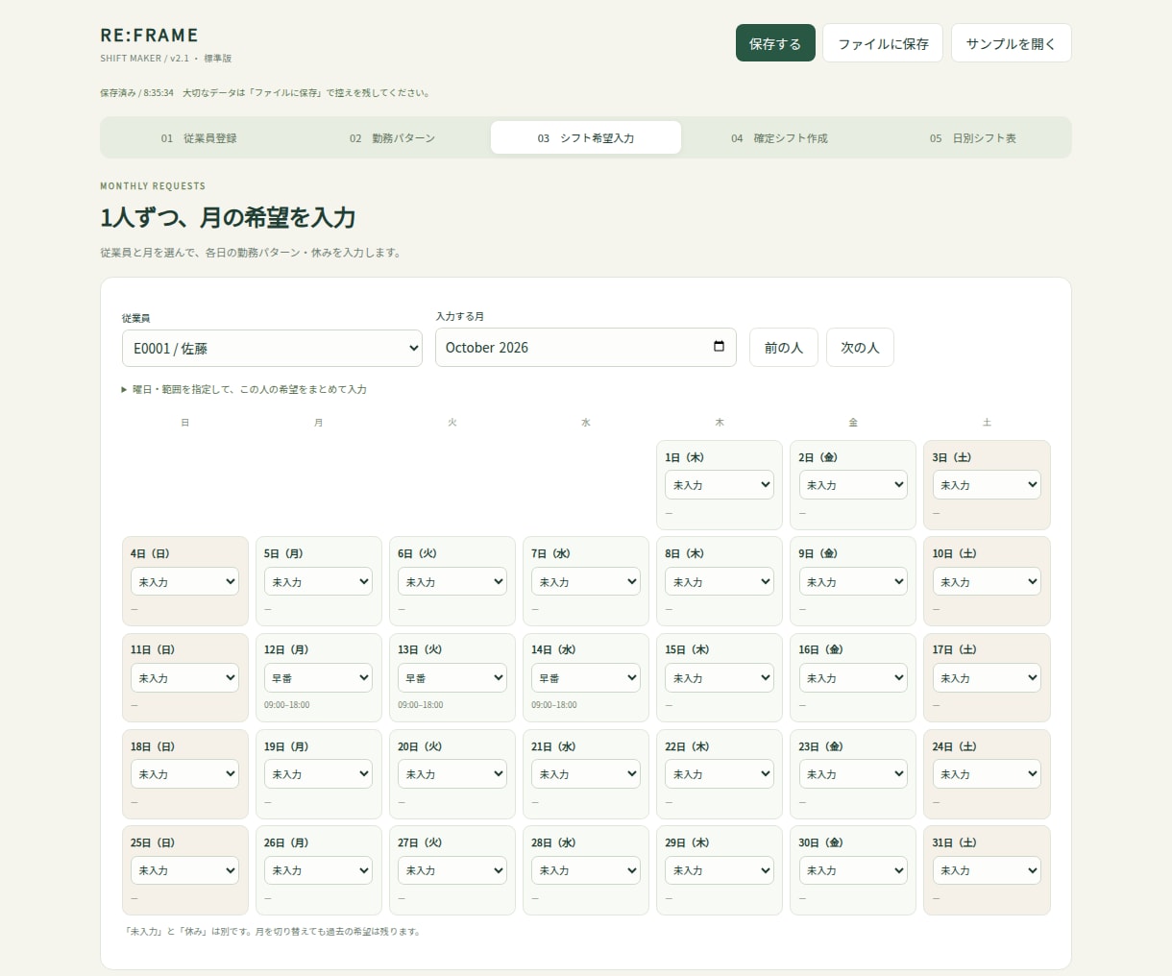This screenshot has width=1172, height=976.
Task: Open shift dropdown for 25日 (日)
Action: [184, 870]
